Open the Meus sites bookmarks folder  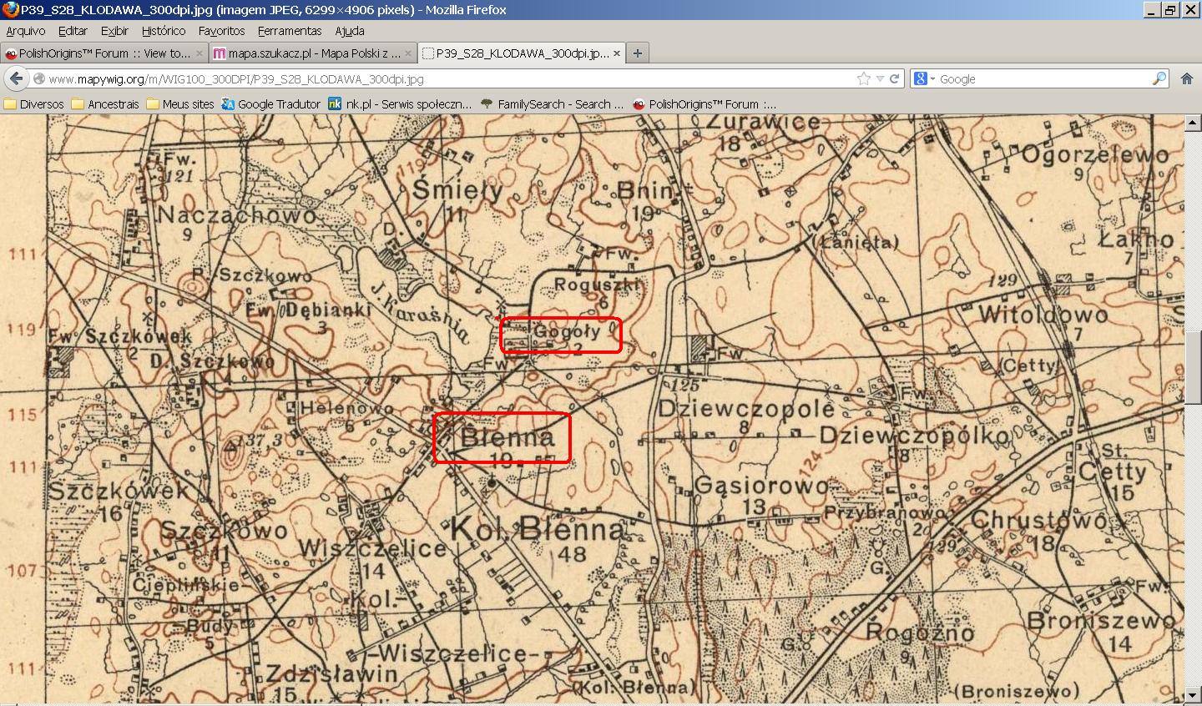(180, 104)
